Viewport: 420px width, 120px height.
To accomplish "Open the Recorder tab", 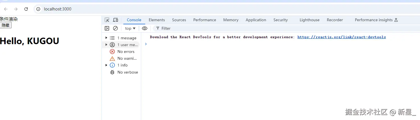I will pyautogui.click(x=335, y=20).
